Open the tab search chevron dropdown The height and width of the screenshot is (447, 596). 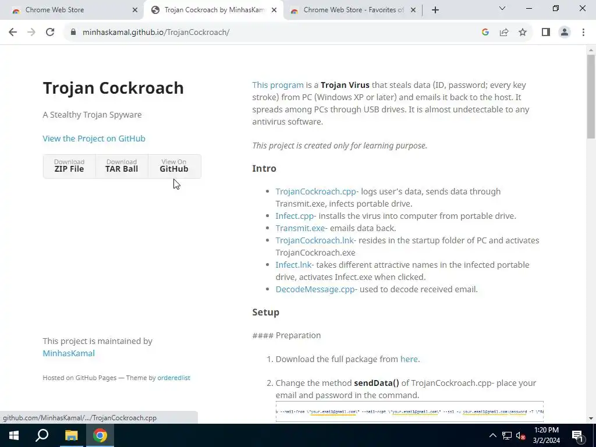[502, 8]
